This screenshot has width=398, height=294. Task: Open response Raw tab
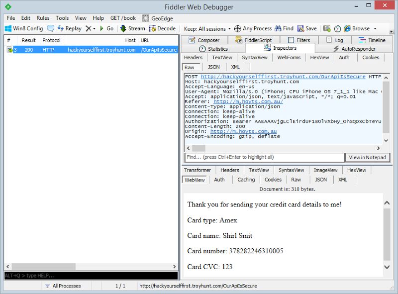click(296, 180)
